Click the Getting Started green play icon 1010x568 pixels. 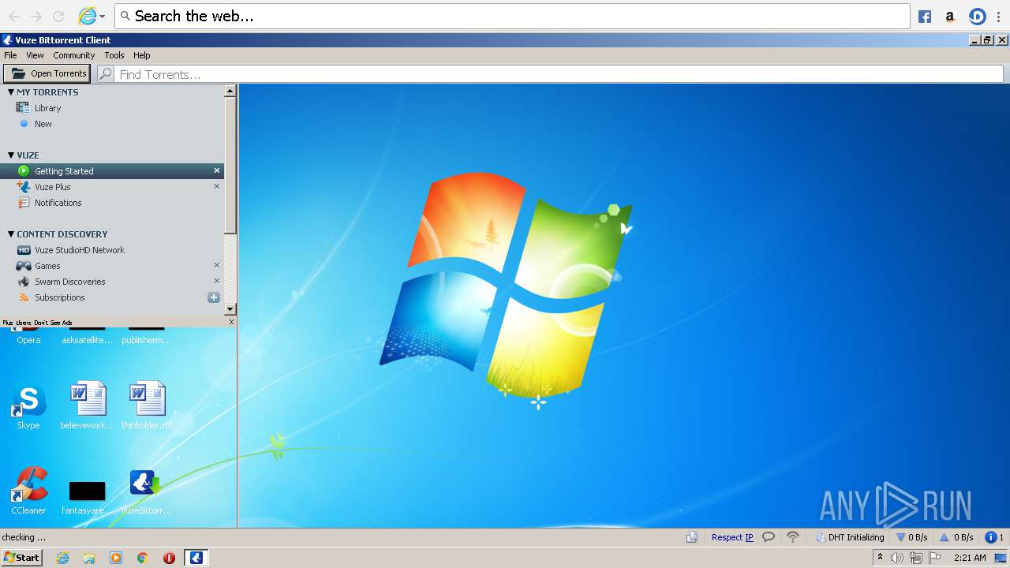24,171
